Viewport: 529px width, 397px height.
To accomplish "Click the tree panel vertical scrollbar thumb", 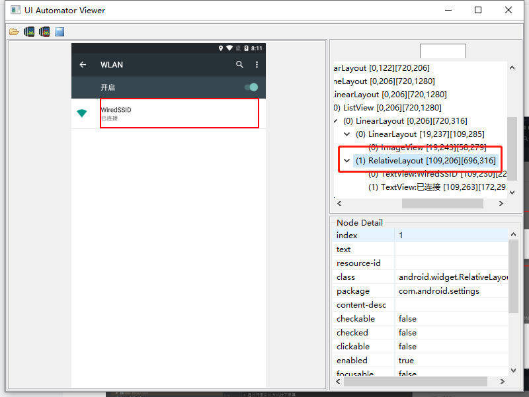I will coord(512,149).
